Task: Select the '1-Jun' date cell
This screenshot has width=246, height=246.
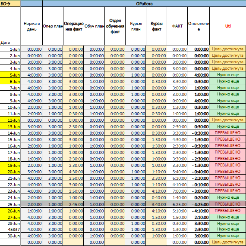Action: 10,49
